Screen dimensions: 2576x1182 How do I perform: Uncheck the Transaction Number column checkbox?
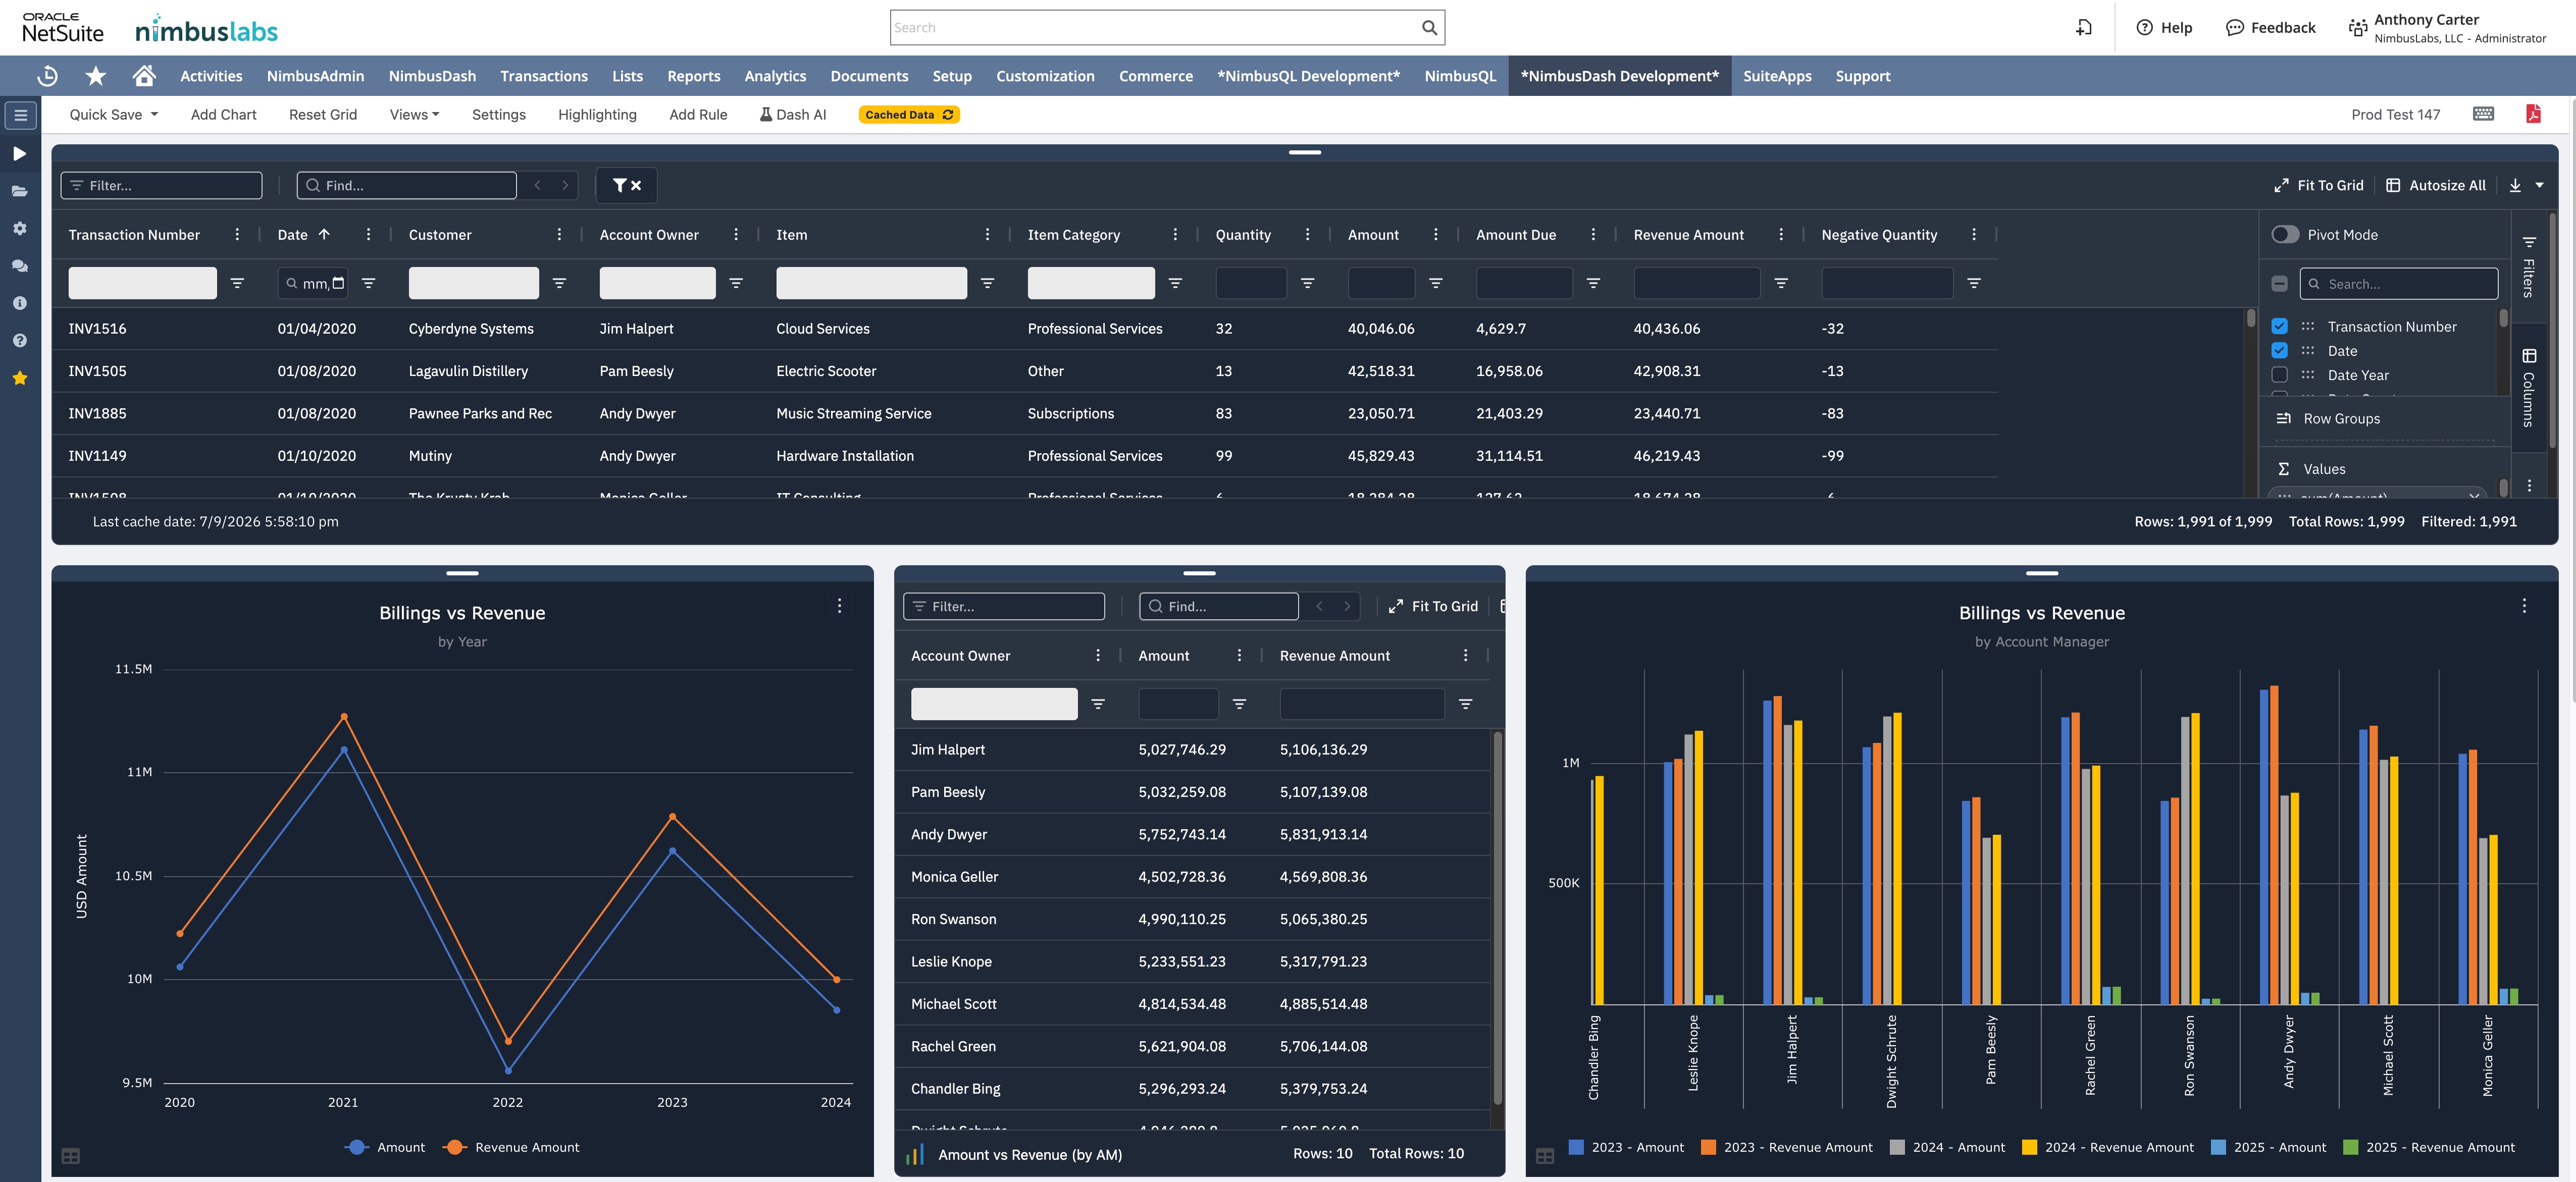(2279, 326)
